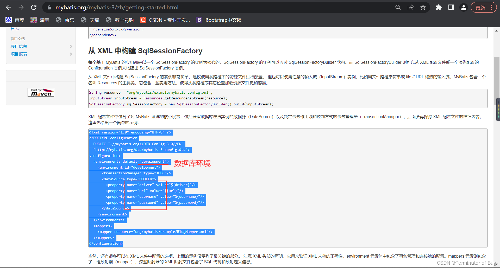500x268 pixels.
Task: Toggle the browser side panel icon
Action: (451, 7)
